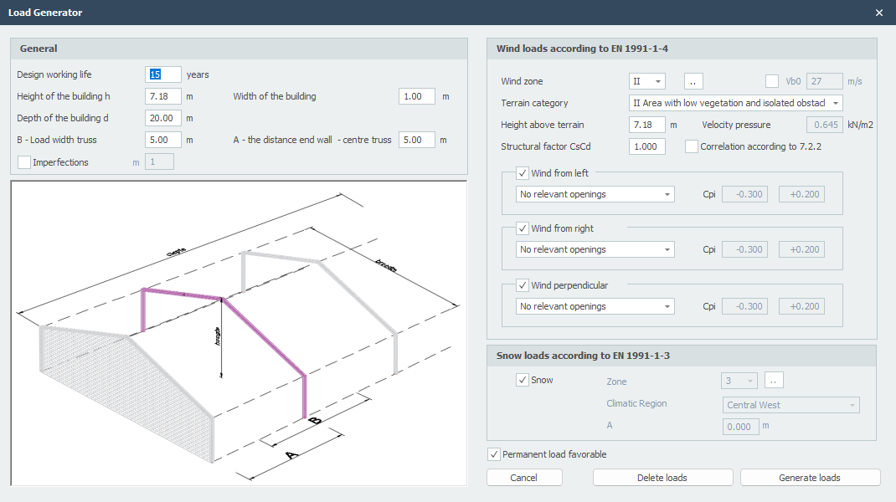Toggle the Vb0 checkbox
Image resolution: width=896 pixels, height=502 pixels.
(772, 81)
